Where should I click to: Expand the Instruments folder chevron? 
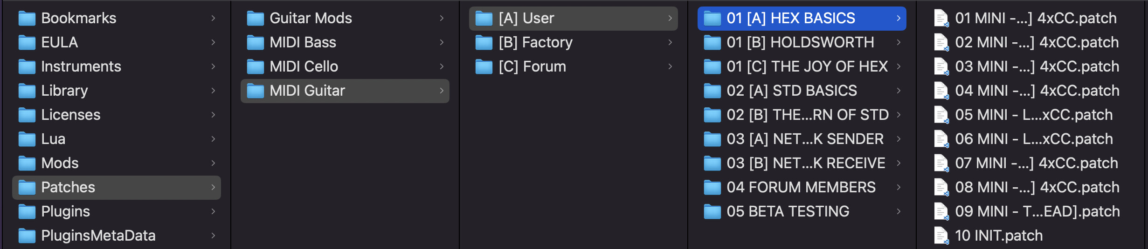point(213,66)
